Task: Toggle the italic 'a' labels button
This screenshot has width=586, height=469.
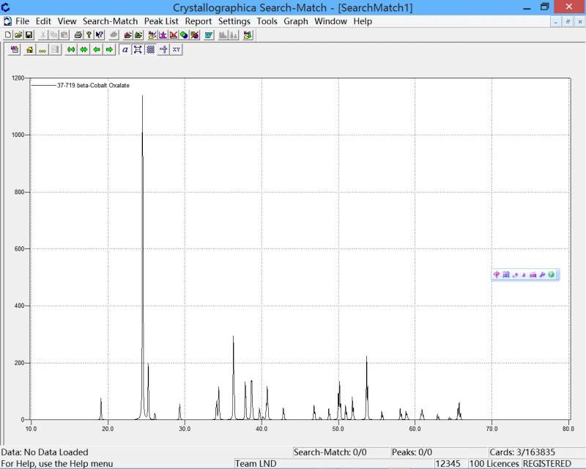Action: (x=125, y=49)
